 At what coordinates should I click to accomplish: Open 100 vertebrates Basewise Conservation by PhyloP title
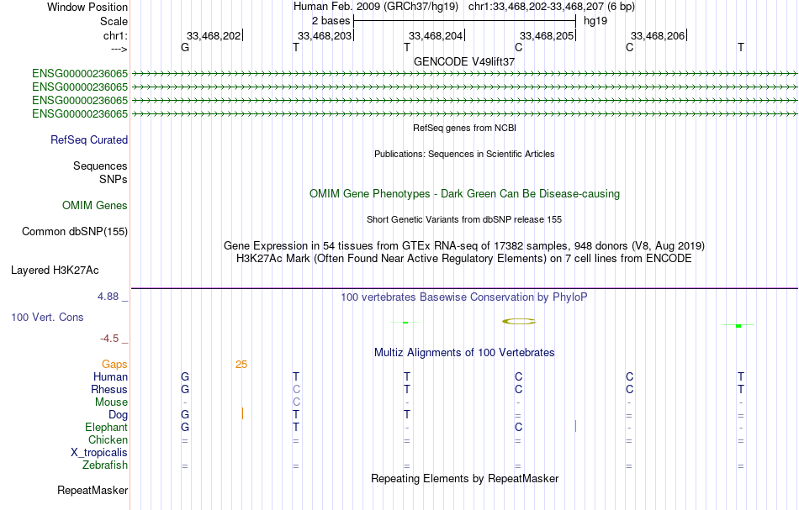(464, 297)
